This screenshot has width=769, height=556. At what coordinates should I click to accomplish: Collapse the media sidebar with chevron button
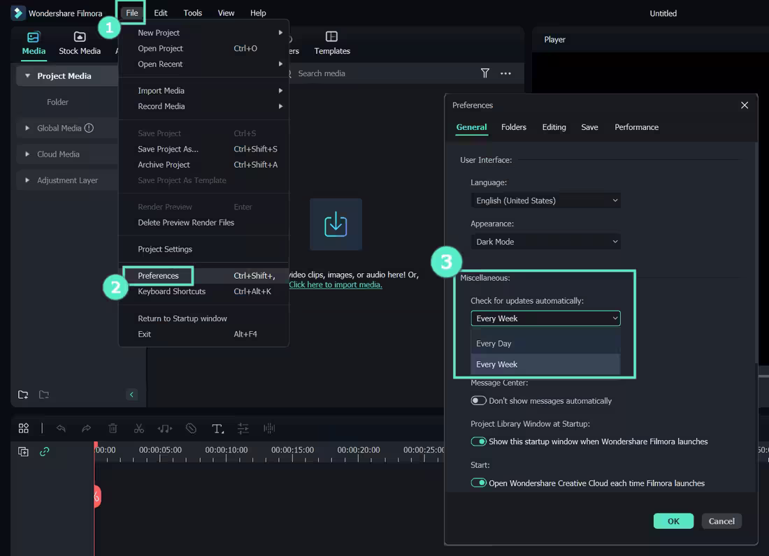point(131,395)
